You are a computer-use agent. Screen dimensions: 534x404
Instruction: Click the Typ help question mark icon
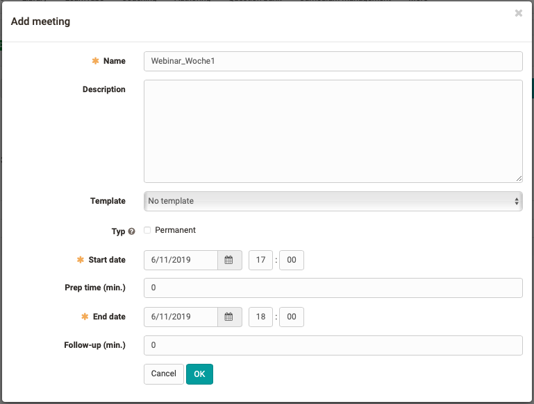click(132, 231)
